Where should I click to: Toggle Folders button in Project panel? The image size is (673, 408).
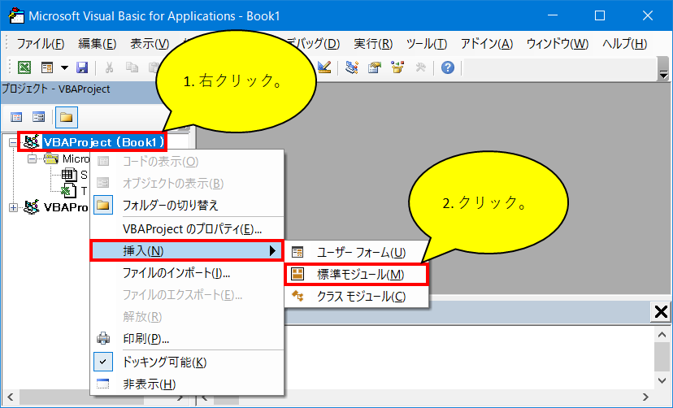(66, 117)
